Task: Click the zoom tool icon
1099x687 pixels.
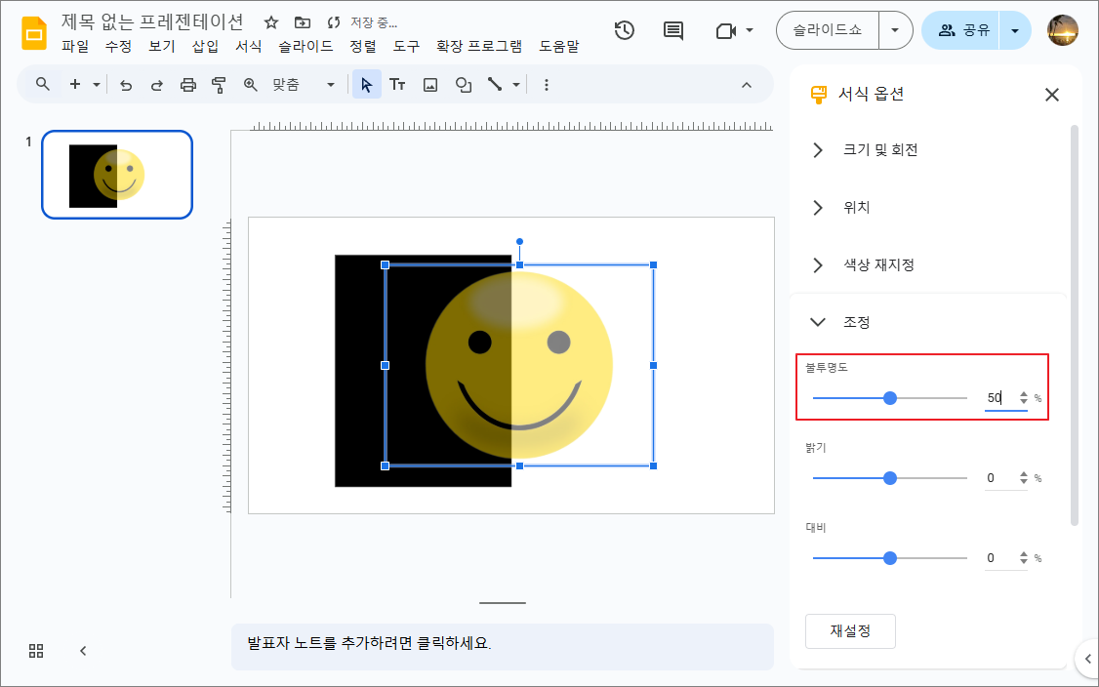Action: [250, 85]
